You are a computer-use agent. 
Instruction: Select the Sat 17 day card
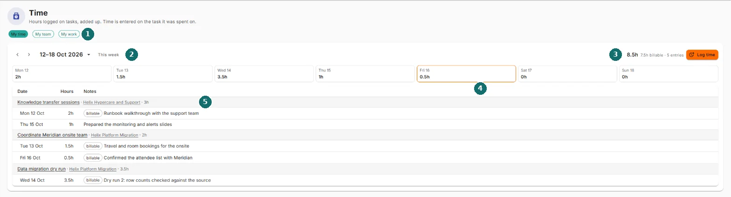(x=567, y=74)
